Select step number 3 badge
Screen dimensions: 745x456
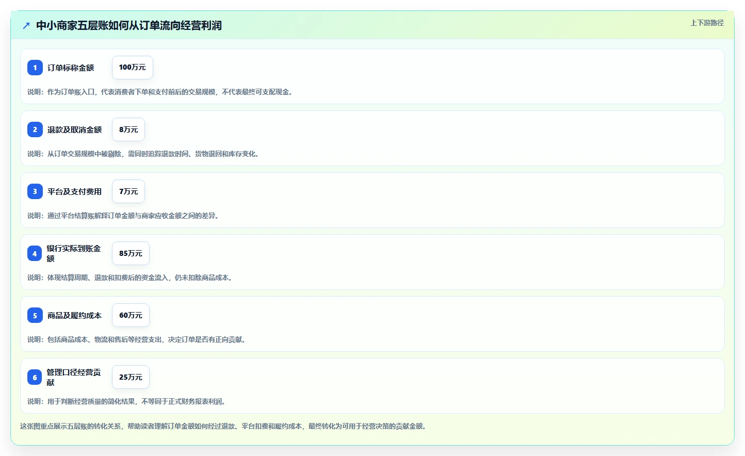coord(35,191)
